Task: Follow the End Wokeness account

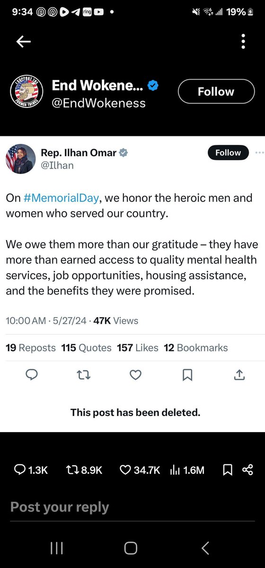Action: 216,92
